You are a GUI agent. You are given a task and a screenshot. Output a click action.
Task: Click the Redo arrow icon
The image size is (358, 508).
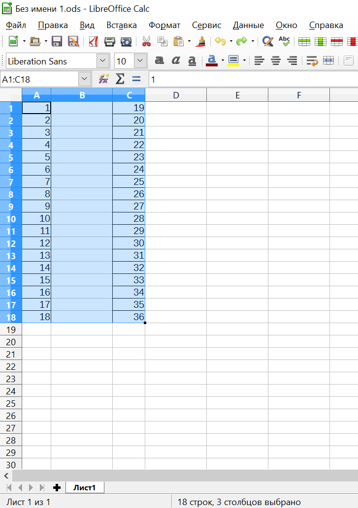(242, 41)
